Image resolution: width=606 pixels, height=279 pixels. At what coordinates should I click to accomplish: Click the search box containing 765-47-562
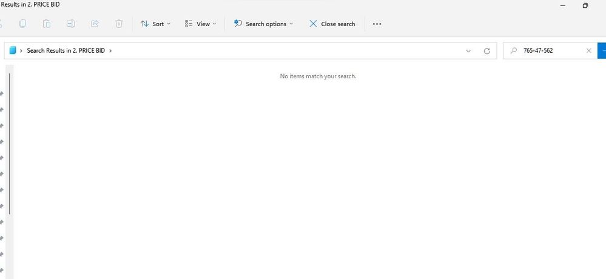pyautogui.click(x=550, y=50)
